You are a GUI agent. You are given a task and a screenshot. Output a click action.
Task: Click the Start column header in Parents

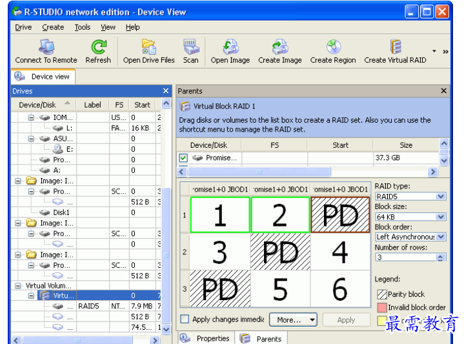340,145
